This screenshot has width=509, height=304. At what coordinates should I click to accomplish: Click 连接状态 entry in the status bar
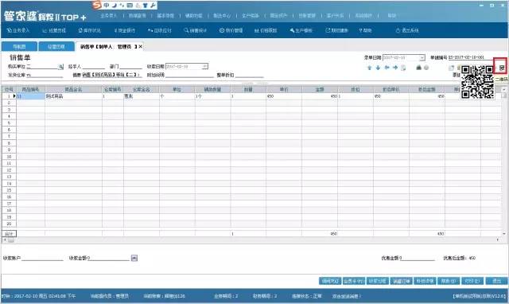(307, 296)
